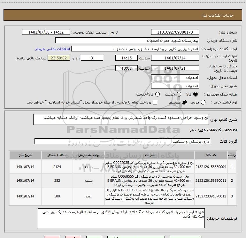
Task: Click the unit cell بسته in row 2
Action: (x=88, y=181)
